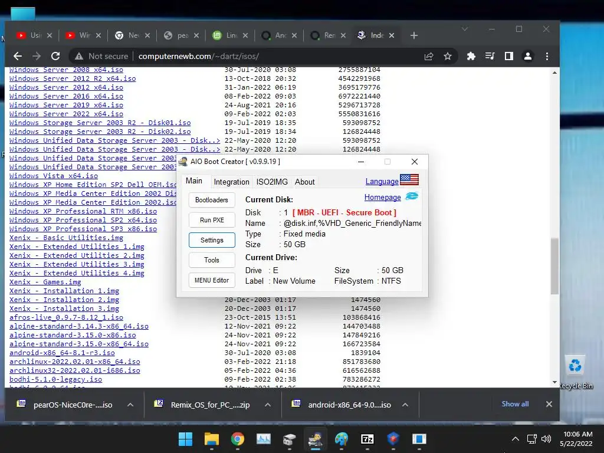Open Windows Vista x64.iso link
Screen dimensions: 604x453
coord(54,176)
